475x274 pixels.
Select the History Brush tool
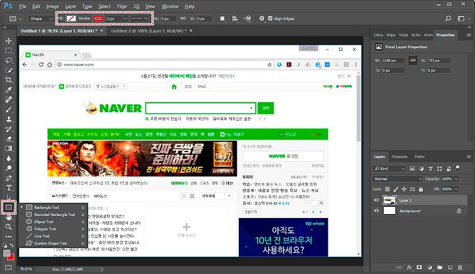pyautogui.click(x=9, y=129)
